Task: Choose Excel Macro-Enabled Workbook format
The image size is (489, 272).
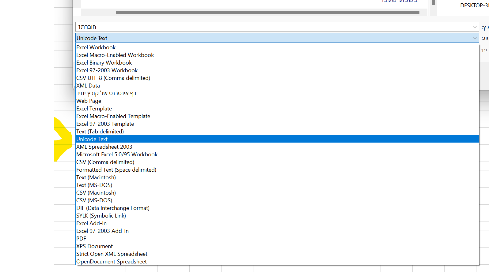Action: tap(277, 55)
